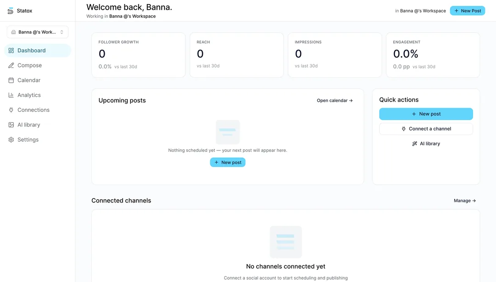Image resolution: width=496 pixels, height=282 pixels.
Task: Click the AI library image icon in sidebar
Action: point(11,125)
